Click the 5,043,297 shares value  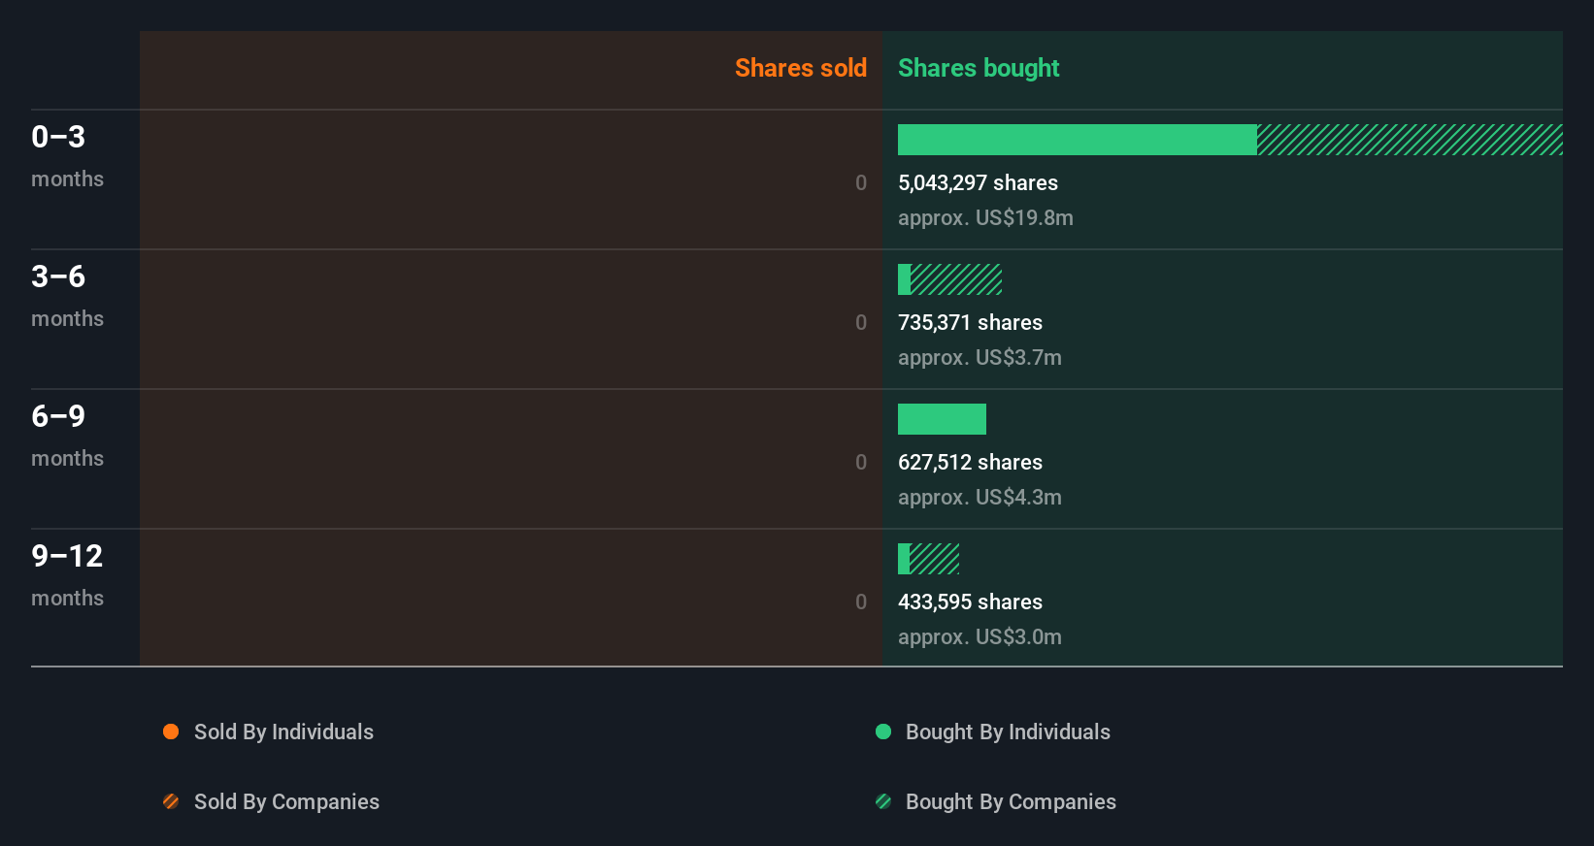point(978,182)
